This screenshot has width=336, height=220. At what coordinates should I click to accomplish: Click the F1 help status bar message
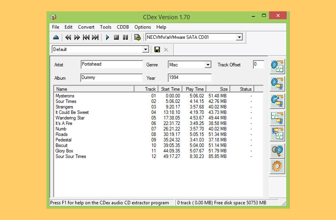point(109,203)
